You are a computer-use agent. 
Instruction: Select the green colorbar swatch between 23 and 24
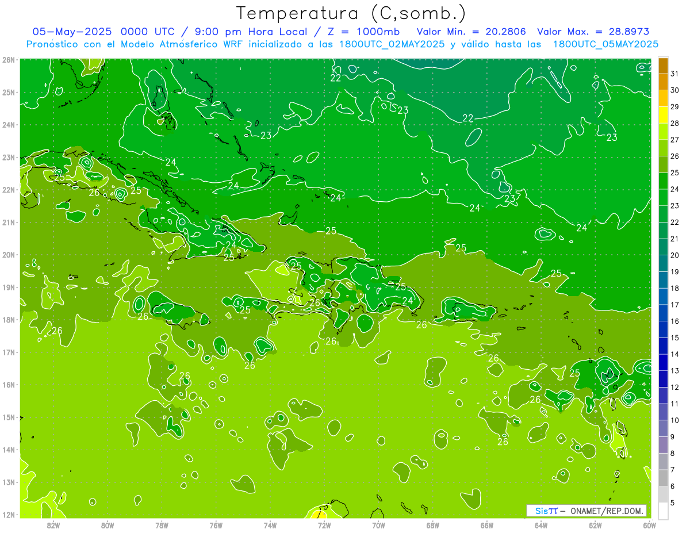point(663,197)
